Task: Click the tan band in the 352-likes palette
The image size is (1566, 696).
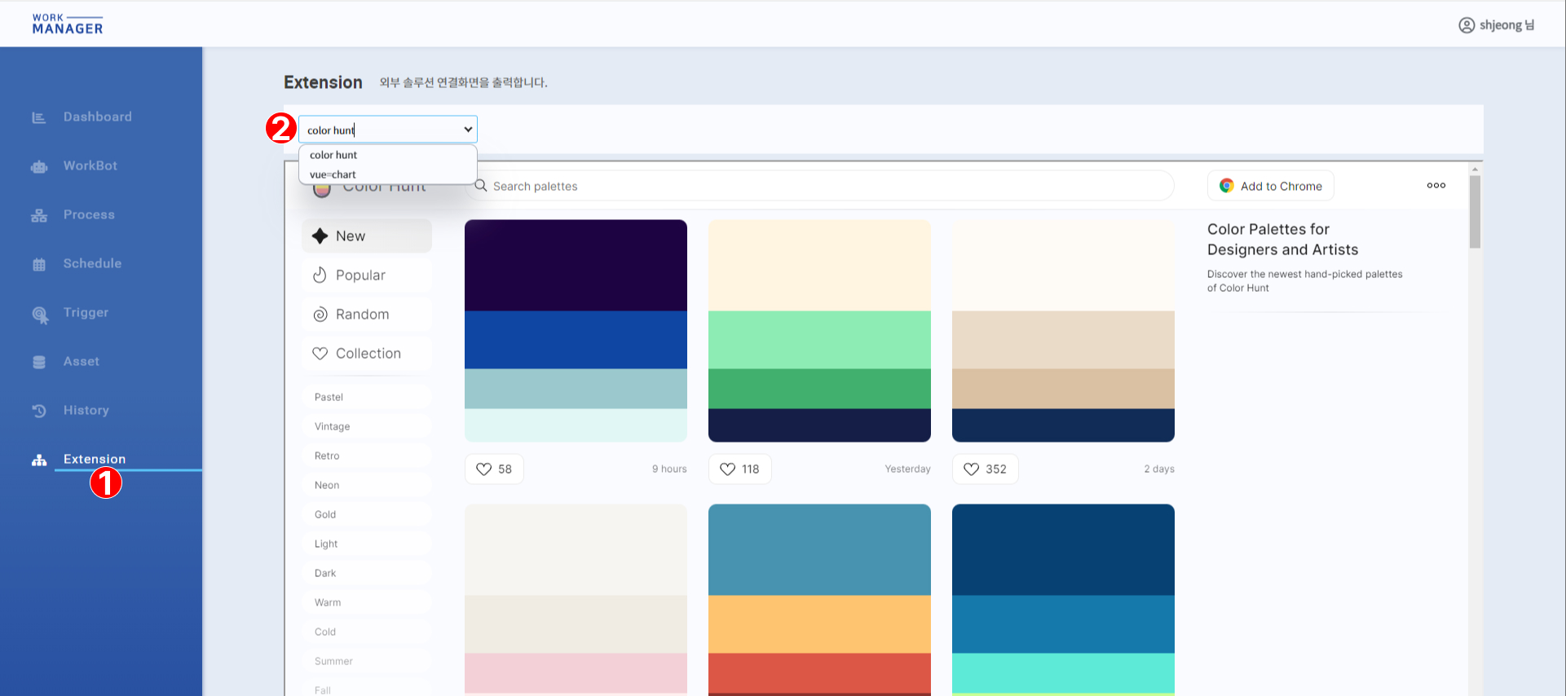Action: (x=1063, y=389)
